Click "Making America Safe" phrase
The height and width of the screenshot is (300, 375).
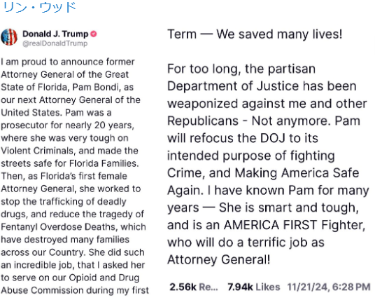(x=297, y=173)
